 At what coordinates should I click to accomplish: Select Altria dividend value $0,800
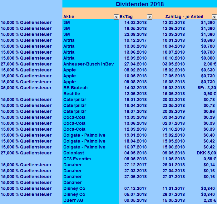[x=208, y=58]
